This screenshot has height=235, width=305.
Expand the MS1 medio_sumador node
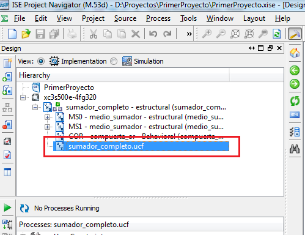point(47,127)
